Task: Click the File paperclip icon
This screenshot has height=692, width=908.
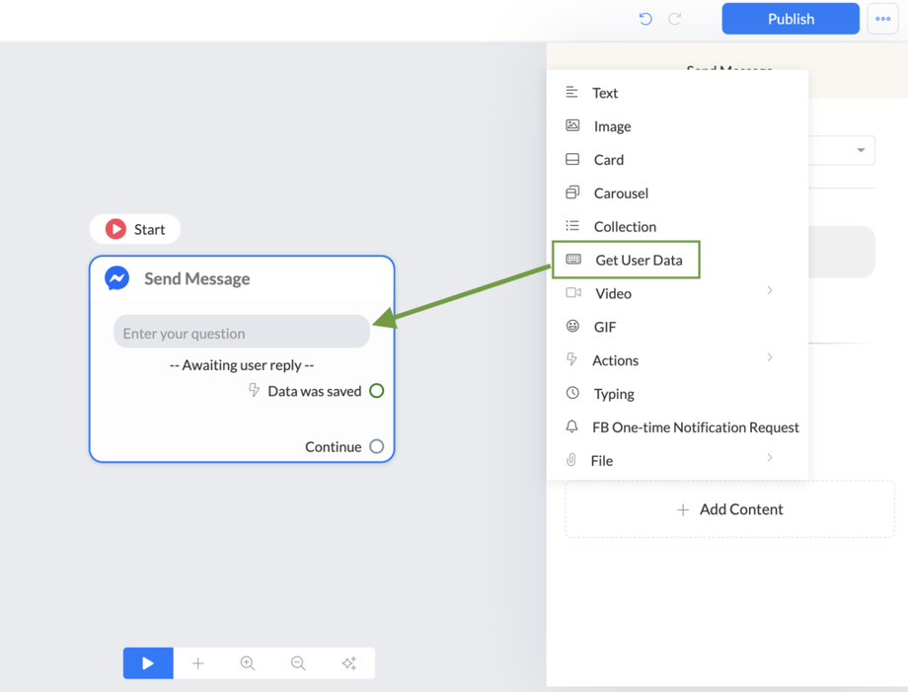Action: (x=571, y=460)
